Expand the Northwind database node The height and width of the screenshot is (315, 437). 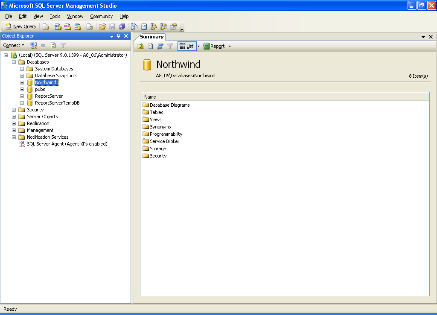(x=21, y=82)
